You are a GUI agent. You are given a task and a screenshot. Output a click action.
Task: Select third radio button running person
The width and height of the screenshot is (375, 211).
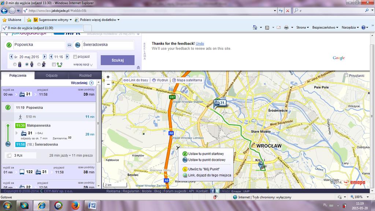click(39, 64)
